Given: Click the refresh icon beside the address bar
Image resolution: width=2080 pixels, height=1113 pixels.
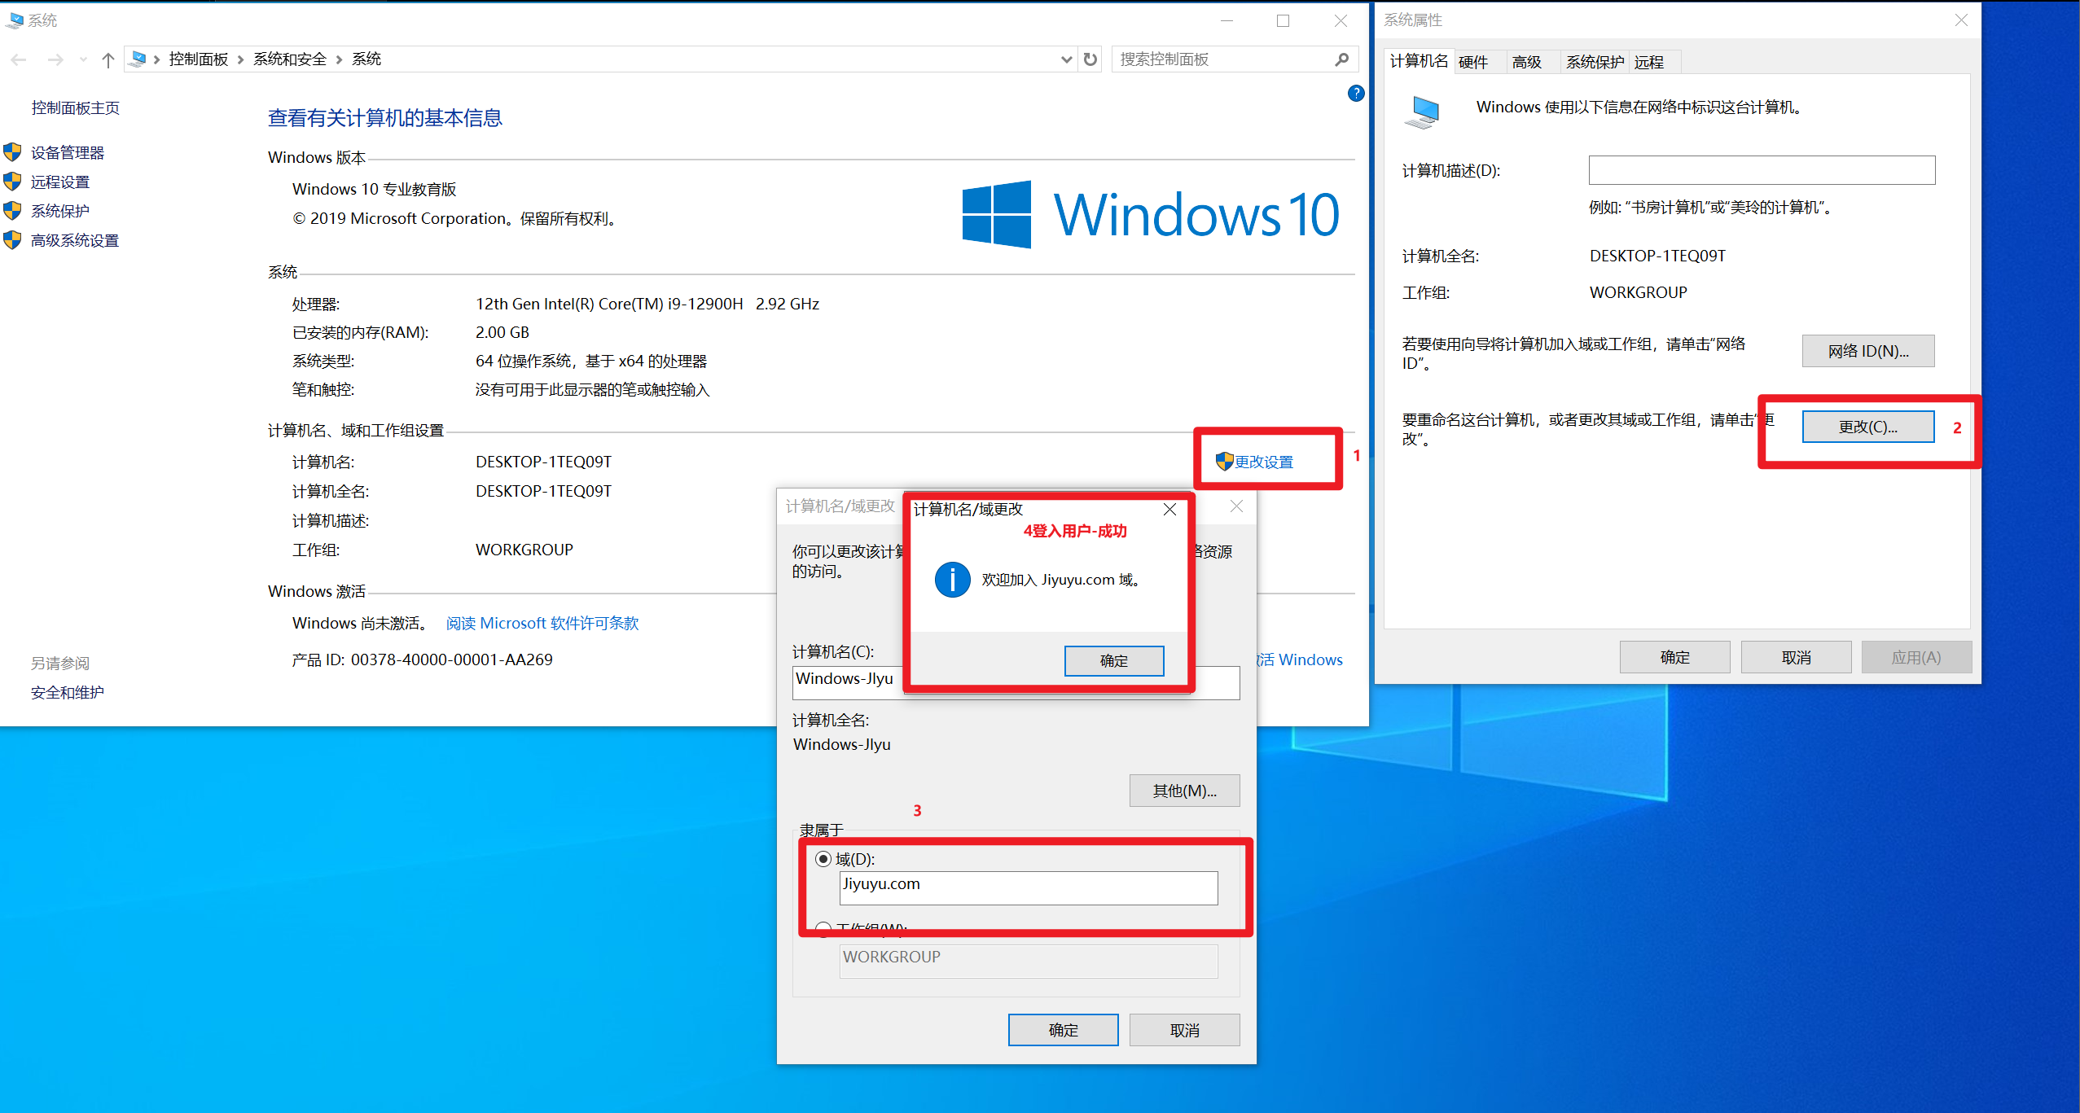Looking at the screenshot, I should coord(1090,59).
